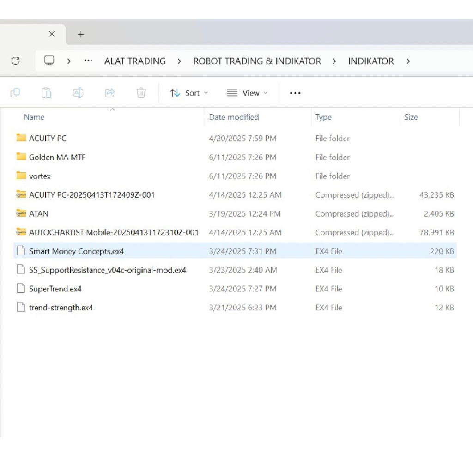The image size is (473, 473).
Task: Click the Delete trash can icon
Action: point(141,92)
